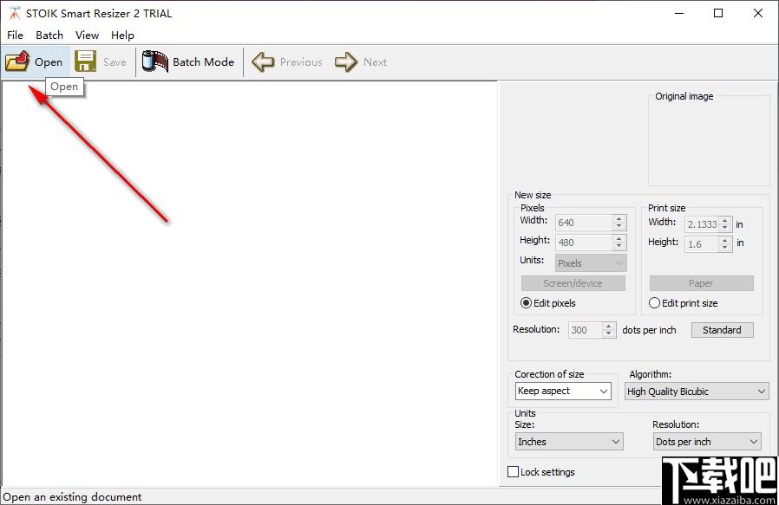Open the High Quality Bicubic algorithm dropdown

click(697, 392)
